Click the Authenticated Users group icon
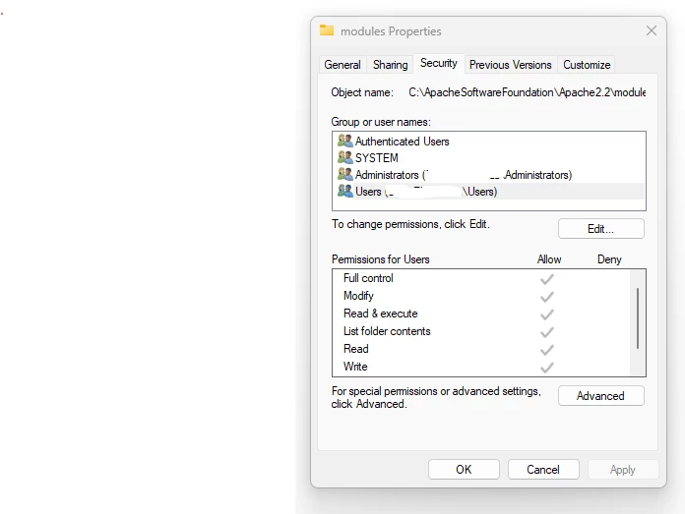 [x=345, y=141]
